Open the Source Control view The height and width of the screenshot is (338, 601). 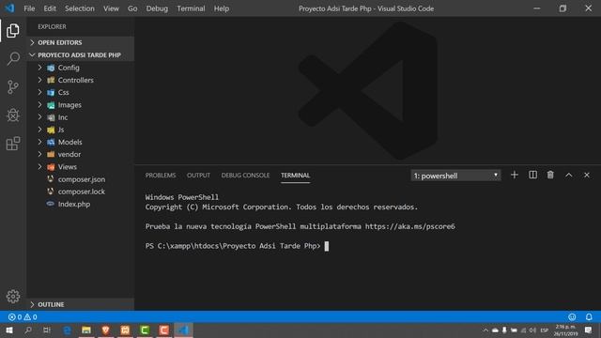pyautogui.click(x=12, y=87)
